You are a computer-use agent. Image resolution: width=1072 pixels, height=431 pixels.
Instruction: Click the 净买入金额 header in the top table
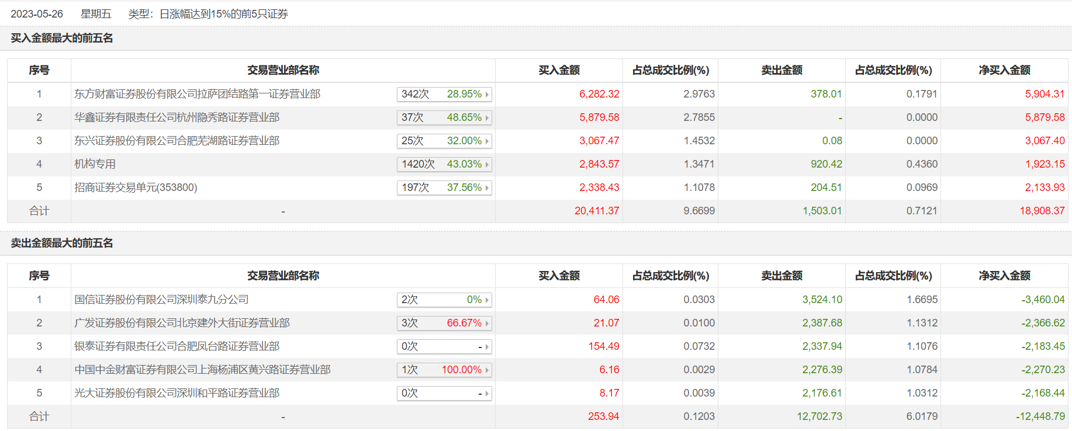click(x=1004, y=70)
